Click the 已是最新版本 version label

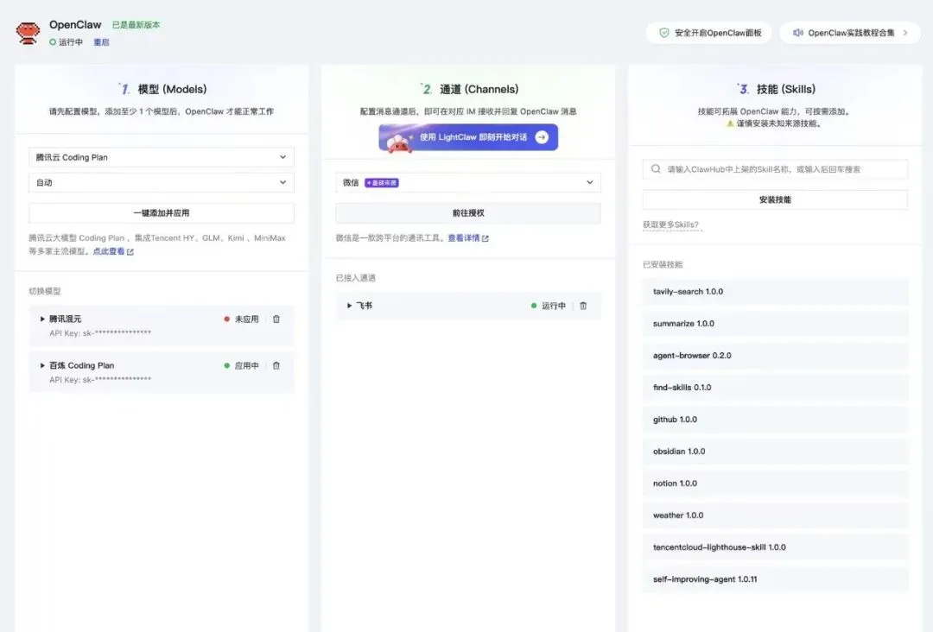[x=136, y=25]
